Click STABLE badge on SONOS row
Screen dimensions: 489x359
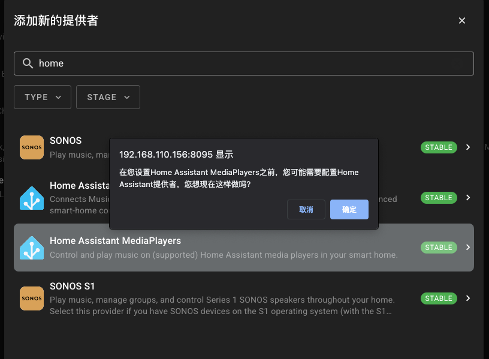[439, 147]
